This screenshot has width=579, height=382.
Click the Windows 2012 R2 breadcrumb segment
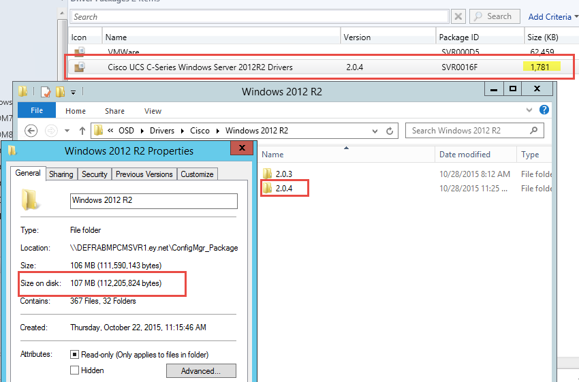[x=257, y=131]
